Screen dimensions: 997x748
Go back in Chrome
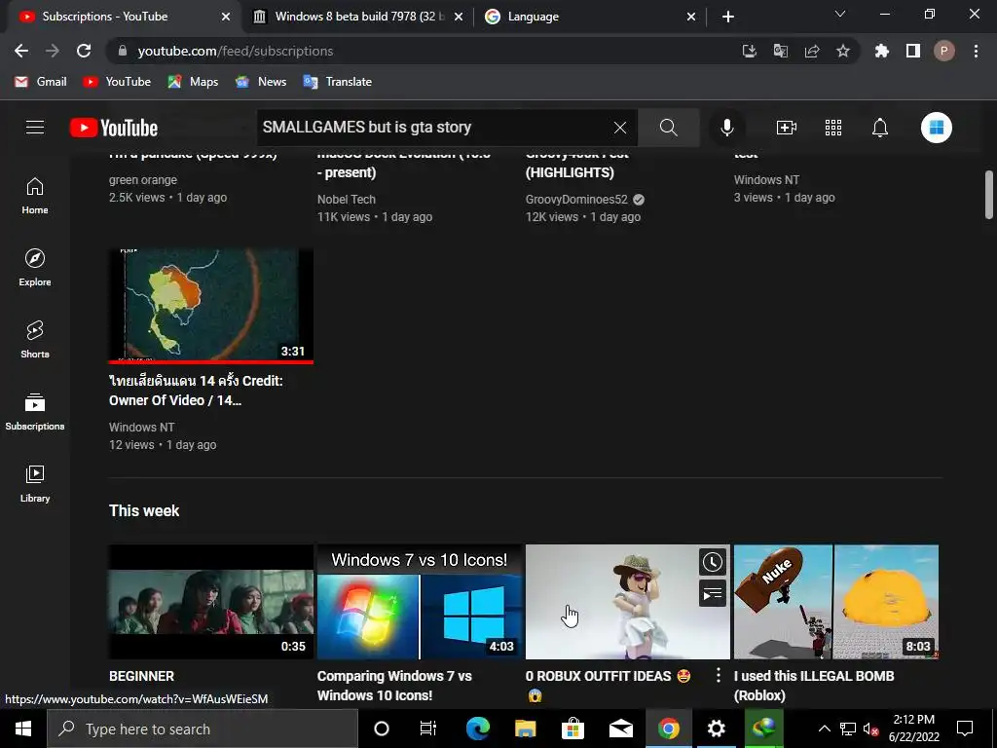pos(21,51)
